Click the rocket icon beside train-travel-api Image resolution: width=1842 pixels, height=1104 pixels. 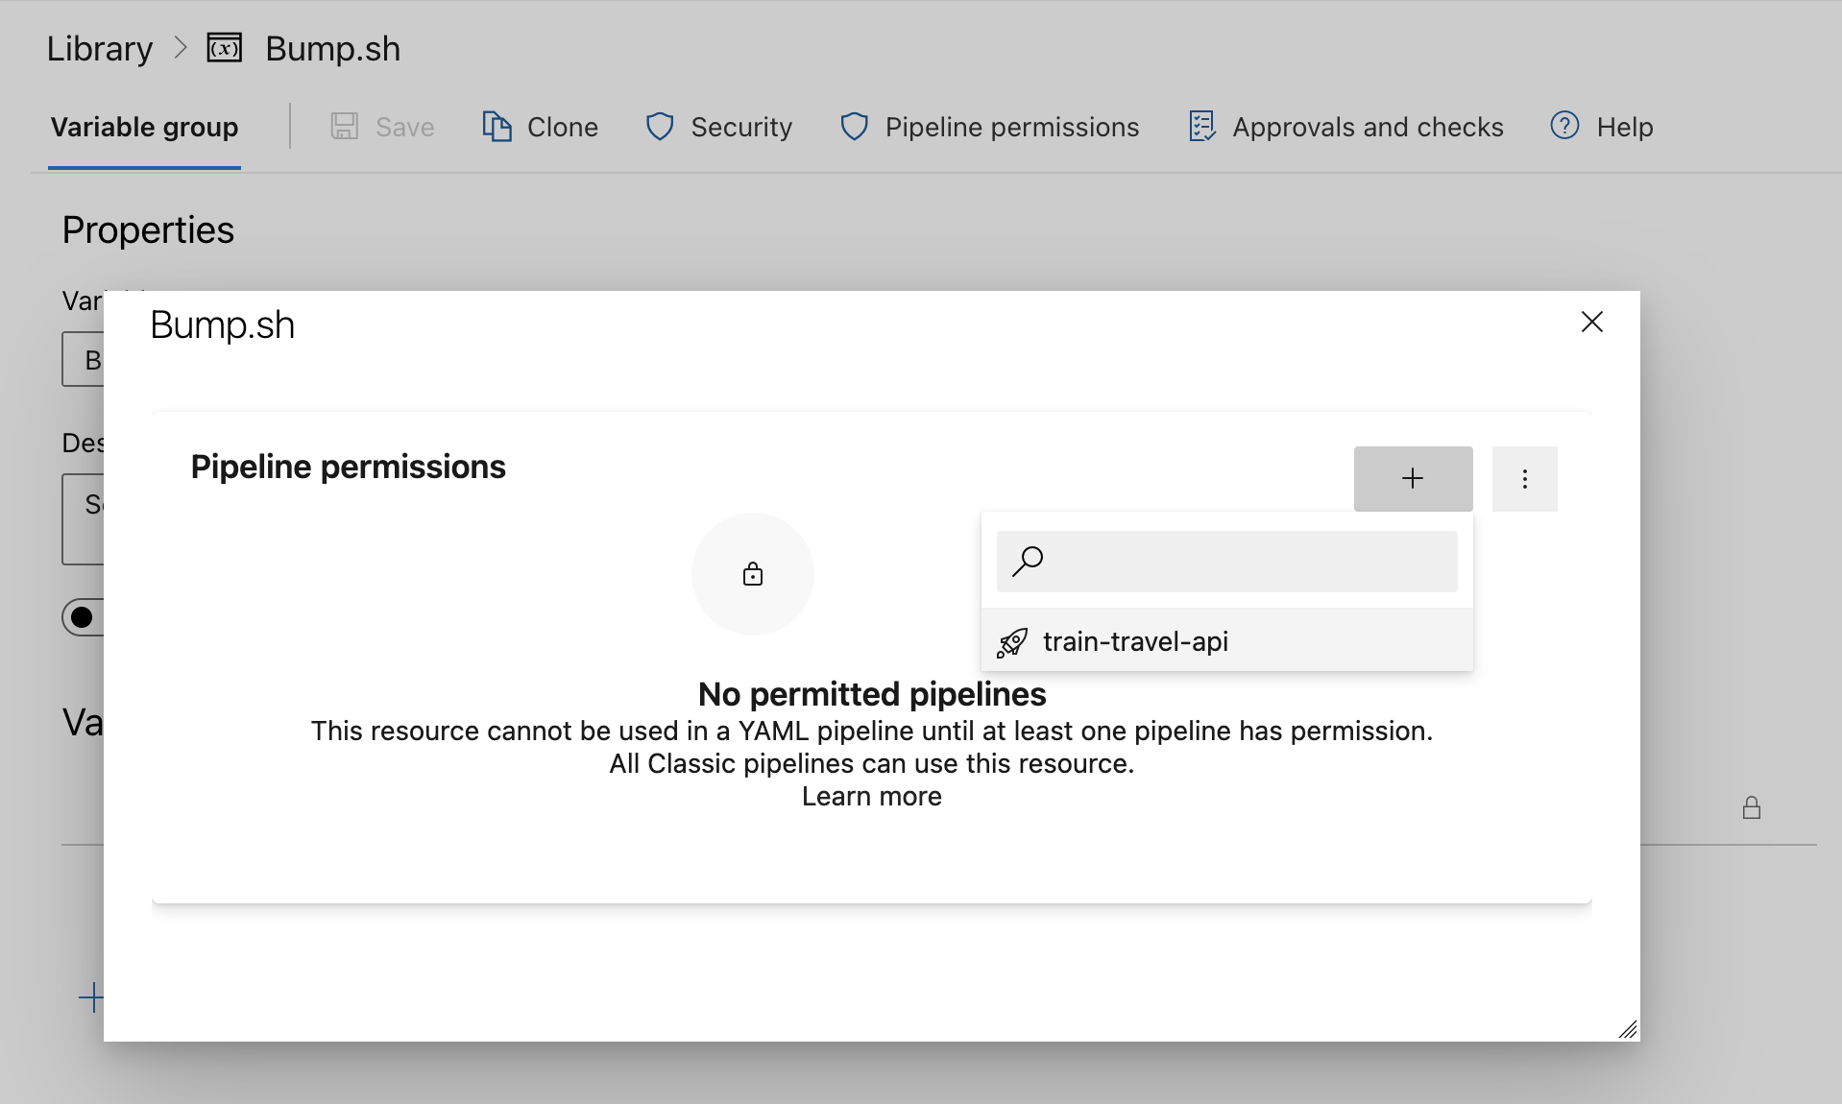(1012, 642)
